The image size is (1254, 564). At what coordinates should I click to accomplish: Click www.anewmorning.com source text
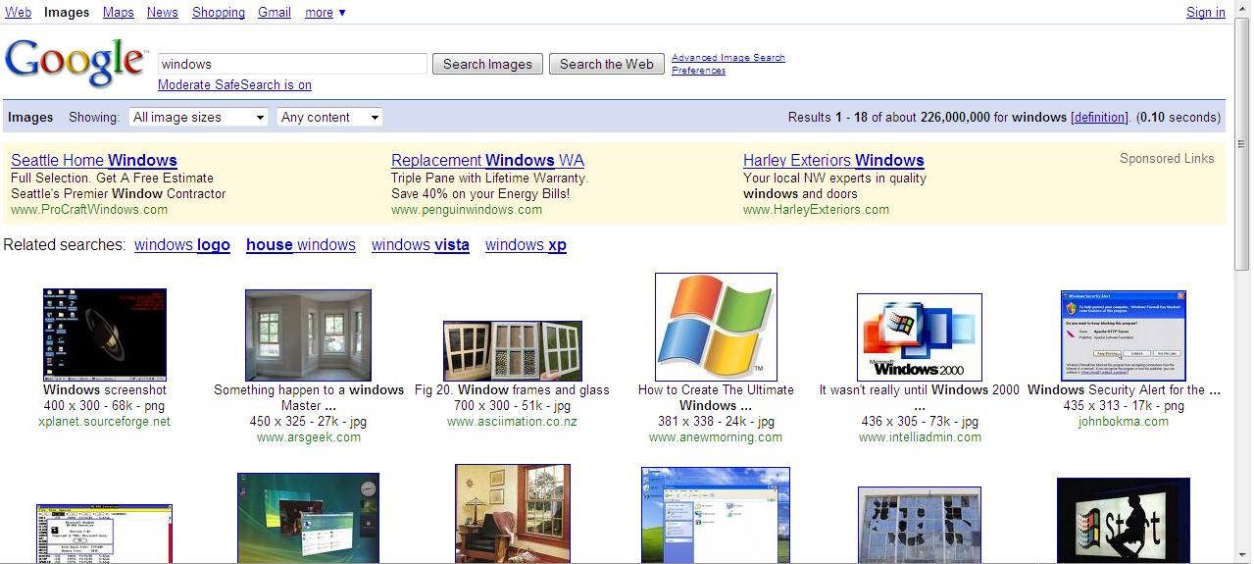[716, 437]
